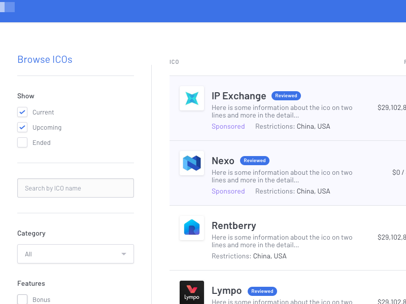
Task: Click the IP Exchange logo icon
Action: point(192,98)
